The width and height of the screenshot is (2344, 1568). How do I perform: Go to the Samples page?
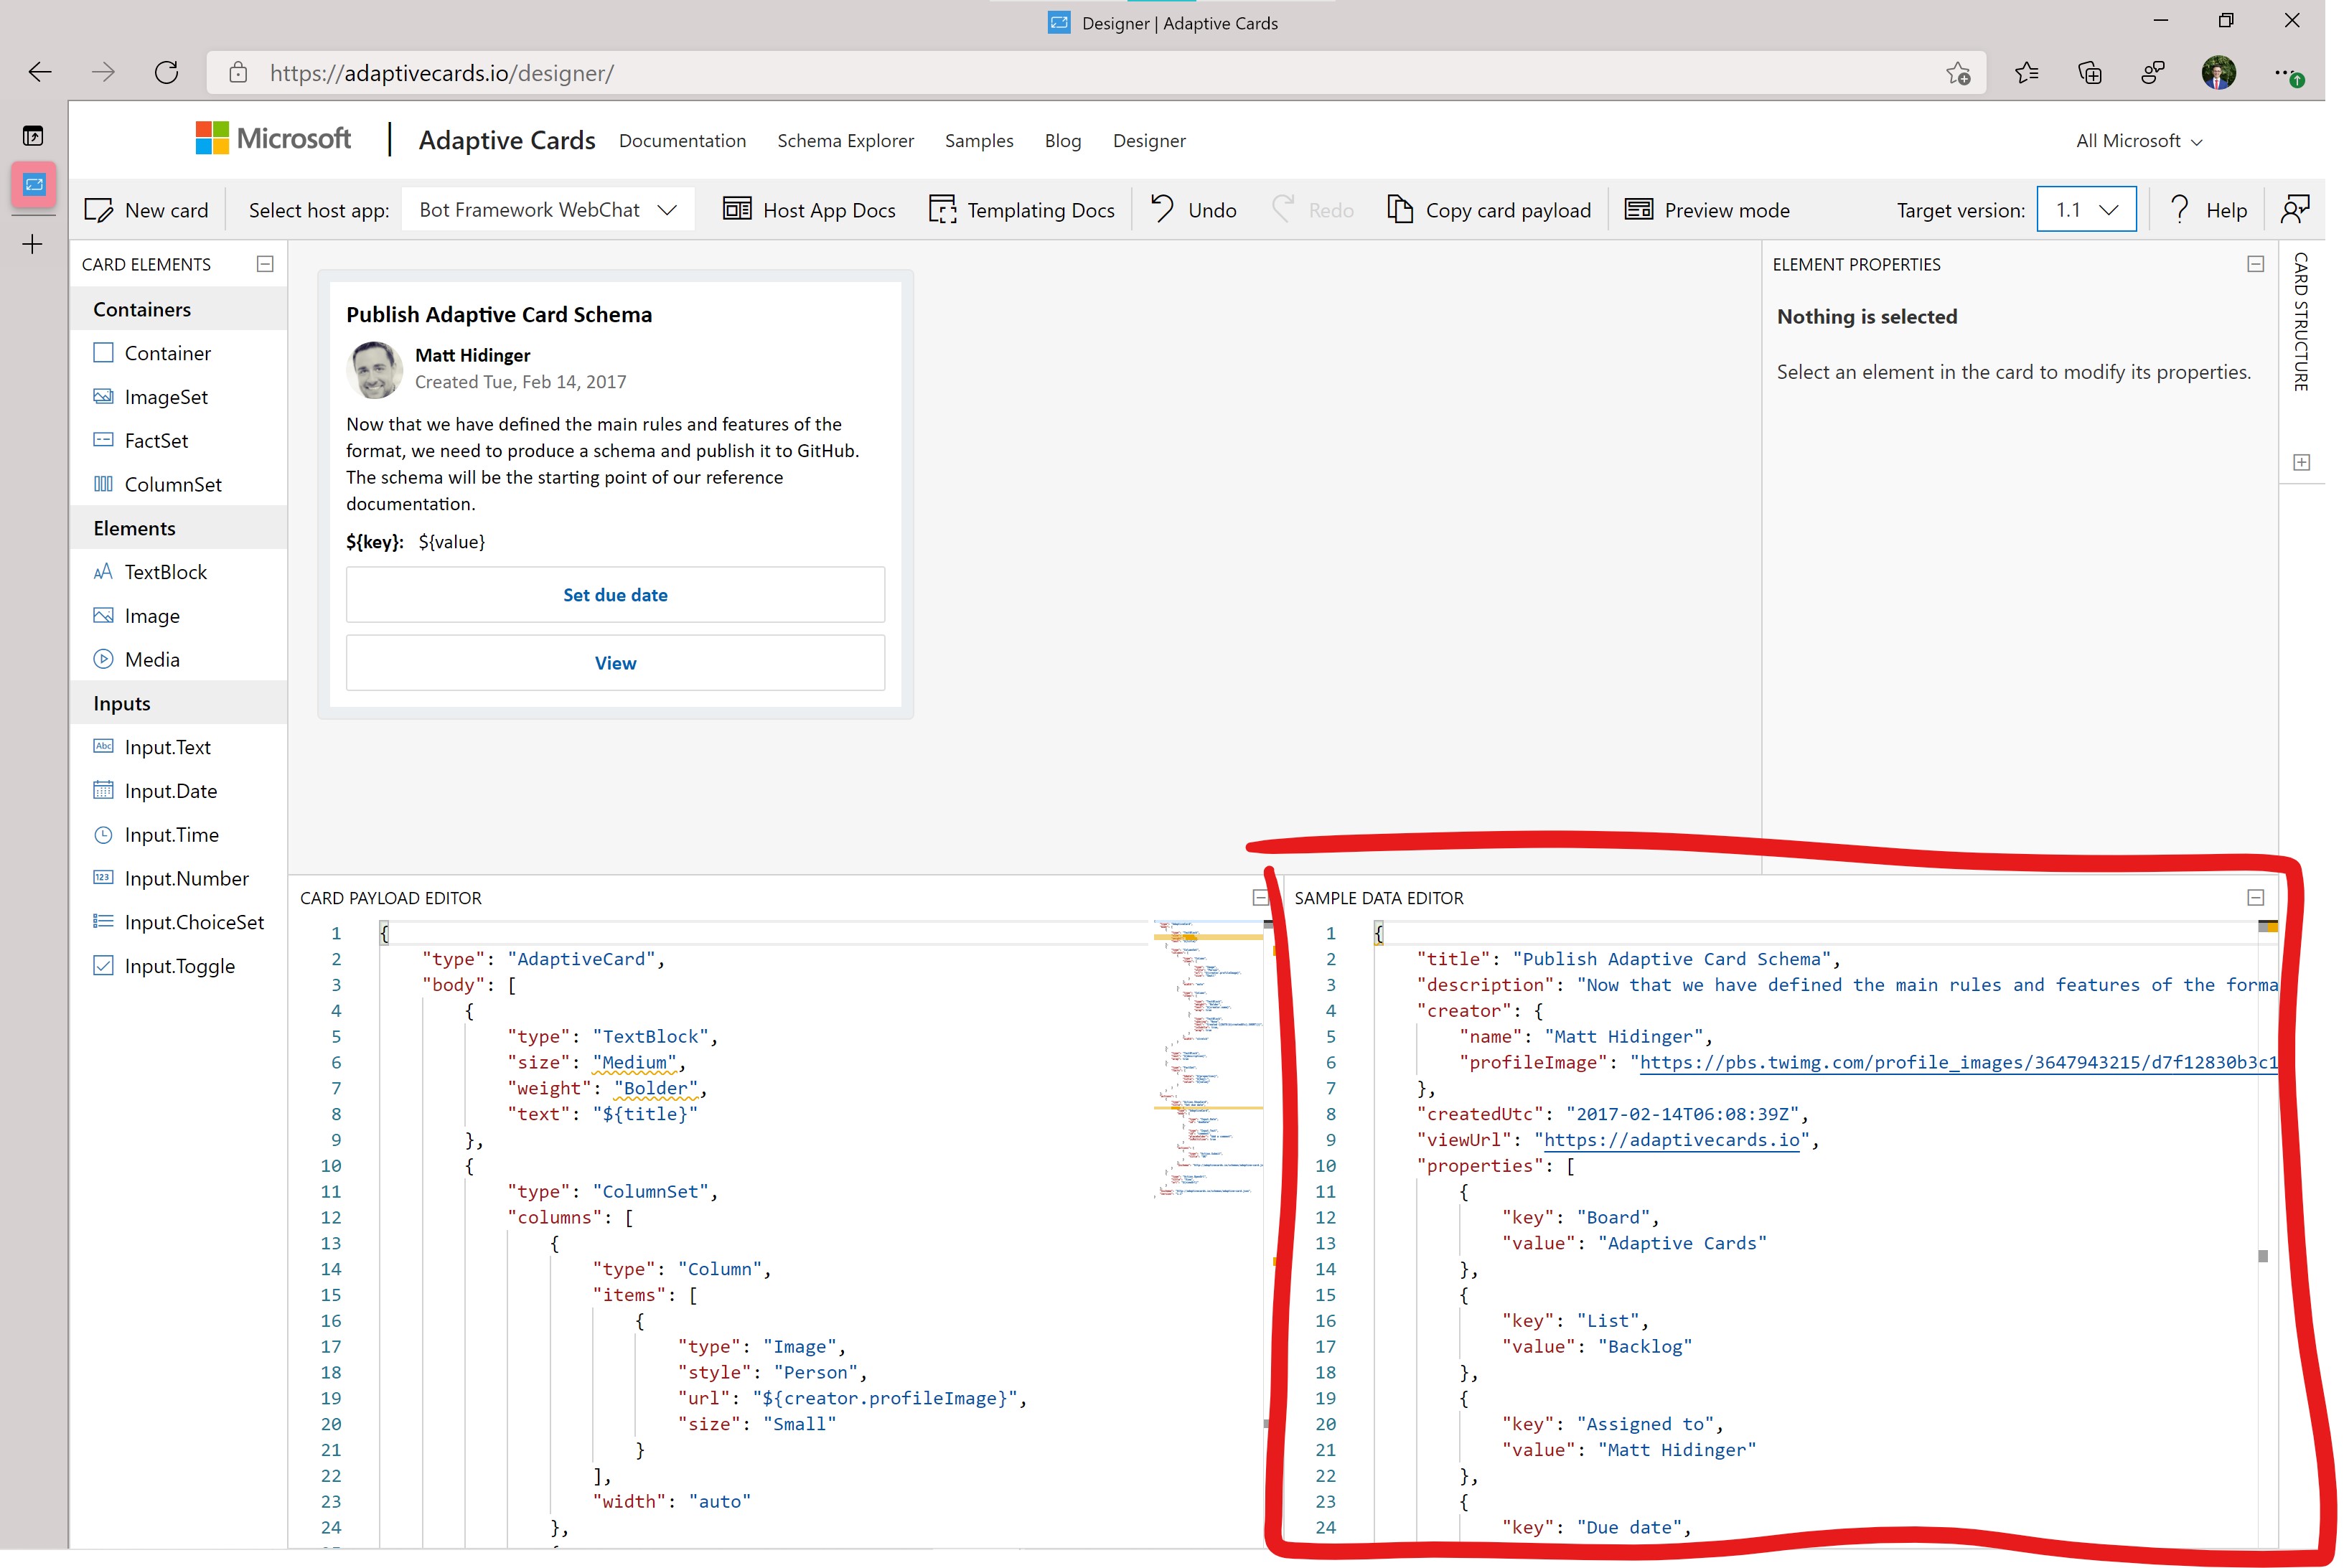(978, 141)
